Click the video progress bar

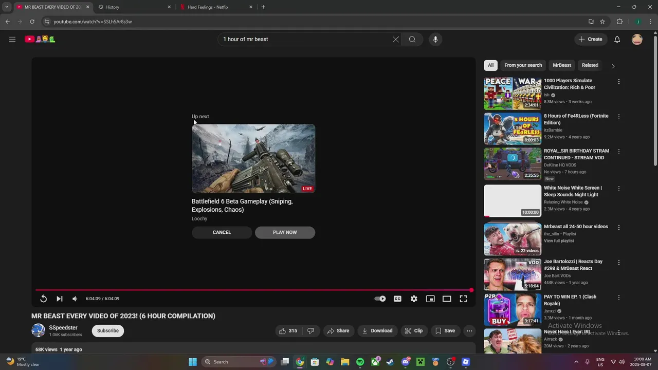coord(253,290)
